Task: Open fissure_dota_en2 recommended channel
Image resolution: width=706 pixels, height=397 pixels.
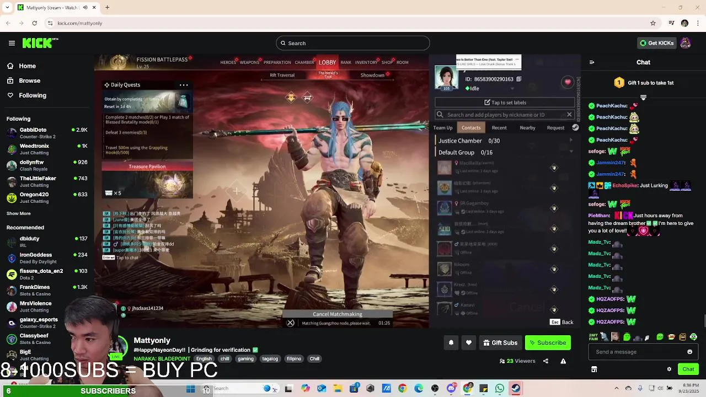Action: coord(47,274)
